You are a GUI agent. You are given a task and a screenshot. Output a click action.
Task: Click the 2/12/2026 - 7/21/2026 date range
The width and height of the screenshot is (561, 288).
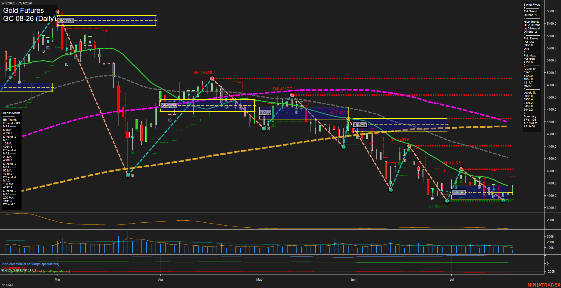coord(17,3)
